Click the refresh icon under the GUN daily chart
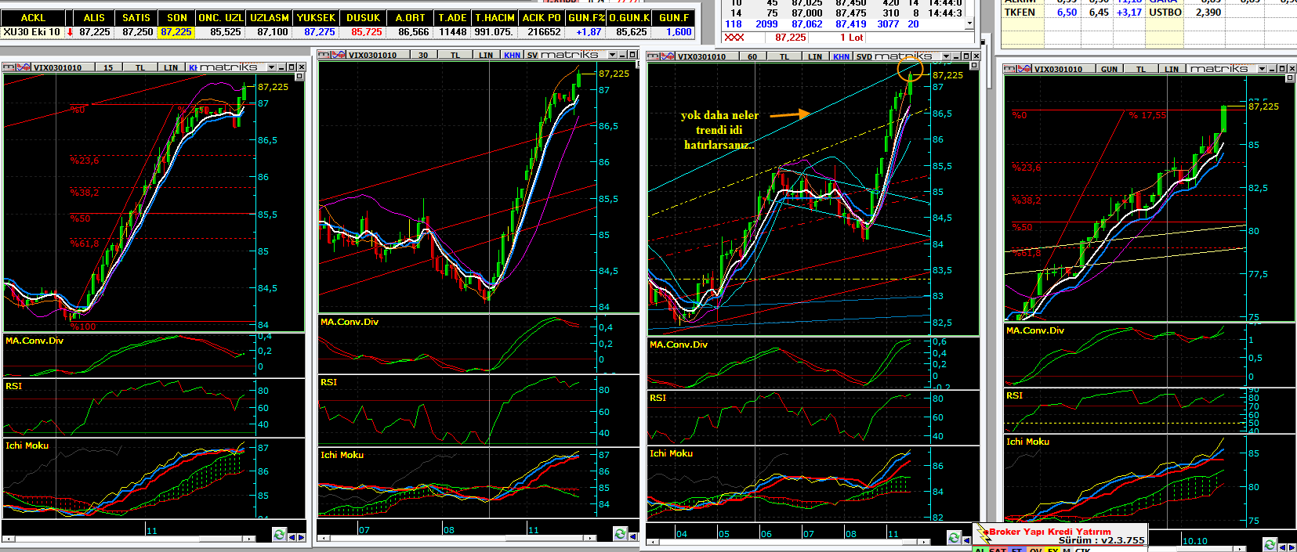This screenshot has height=552, width=1297. tap(1270, 543)
